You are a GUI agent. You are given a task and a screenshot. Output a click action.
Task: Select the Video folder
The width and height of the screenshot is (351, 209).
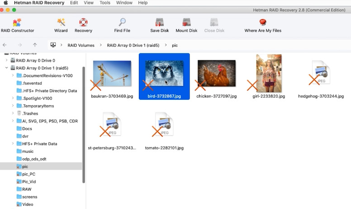pyautogui.click(x=25, y=204)
